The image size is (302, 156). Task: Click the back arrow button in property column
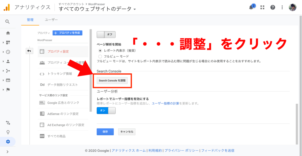[x=29, y=51]
